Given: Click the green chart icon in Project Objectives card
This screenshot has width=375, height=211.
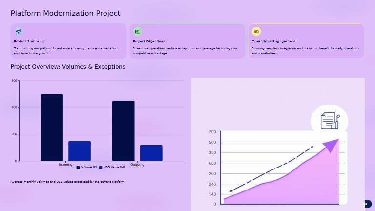Looking at the screenshot, I should [137, 31].
